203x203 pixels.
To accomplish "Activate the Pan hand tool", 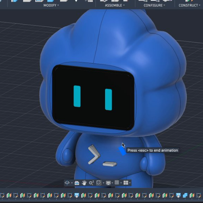I will click(x=84, y=183).
